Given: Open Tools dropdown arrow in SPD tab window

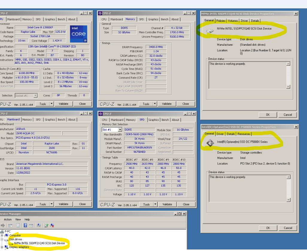Looking at the screenshot, I should coord(155,204).
